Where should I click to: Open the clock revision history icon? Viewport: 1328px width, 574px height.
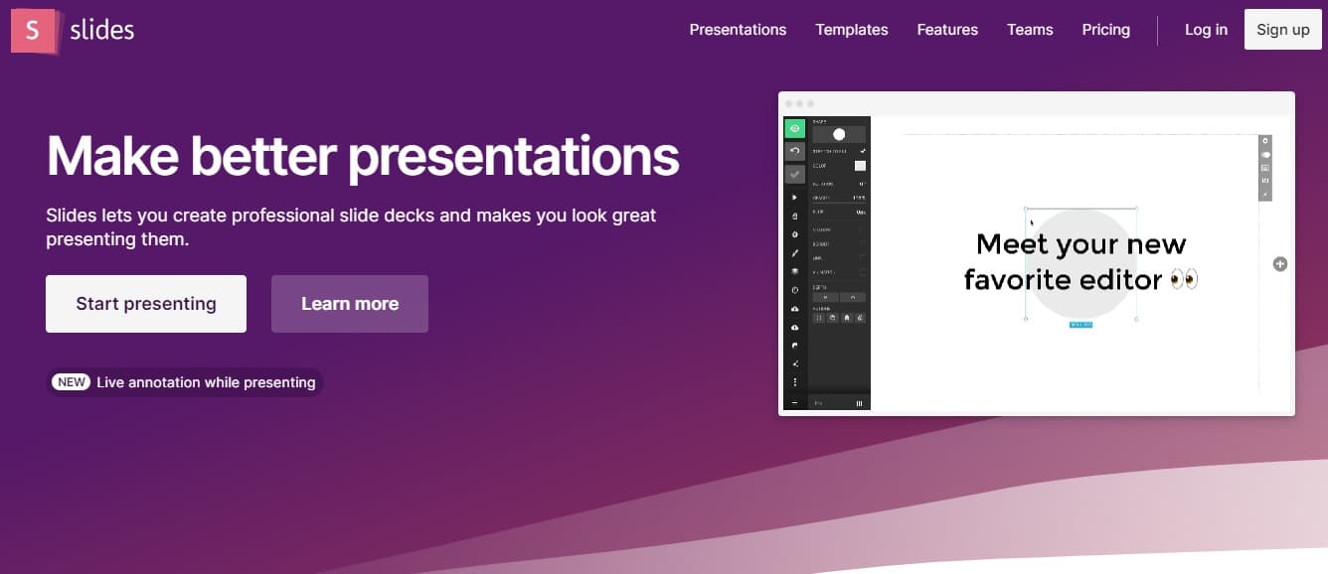pyautogui.click(x=795, y=290)
